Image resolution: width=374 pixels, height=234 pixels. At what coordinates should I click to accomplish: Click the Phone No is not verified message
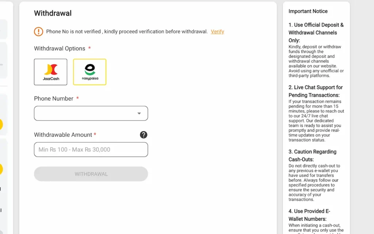(127, 31)
